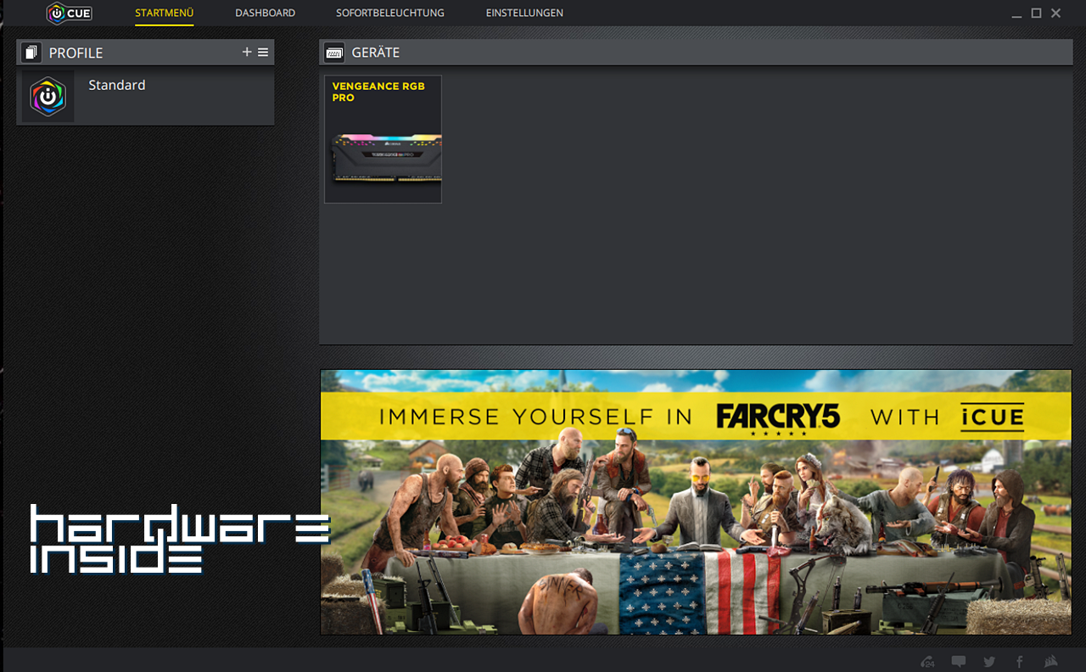The width and height of the screenshot is (1086, 672).
Task: Open the Vengeance RGB Pro device tile
Action: click(x=383, y=139)
